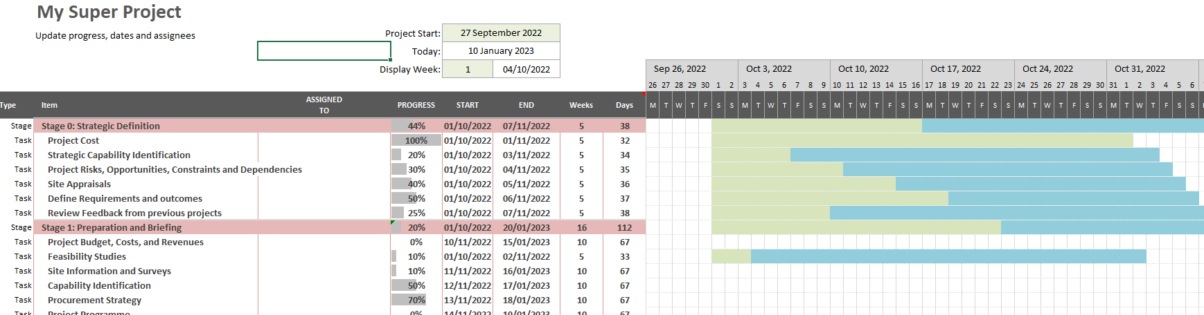
Task: Select the Stage 0: Strategic Definition row
Action: (100, 126)
